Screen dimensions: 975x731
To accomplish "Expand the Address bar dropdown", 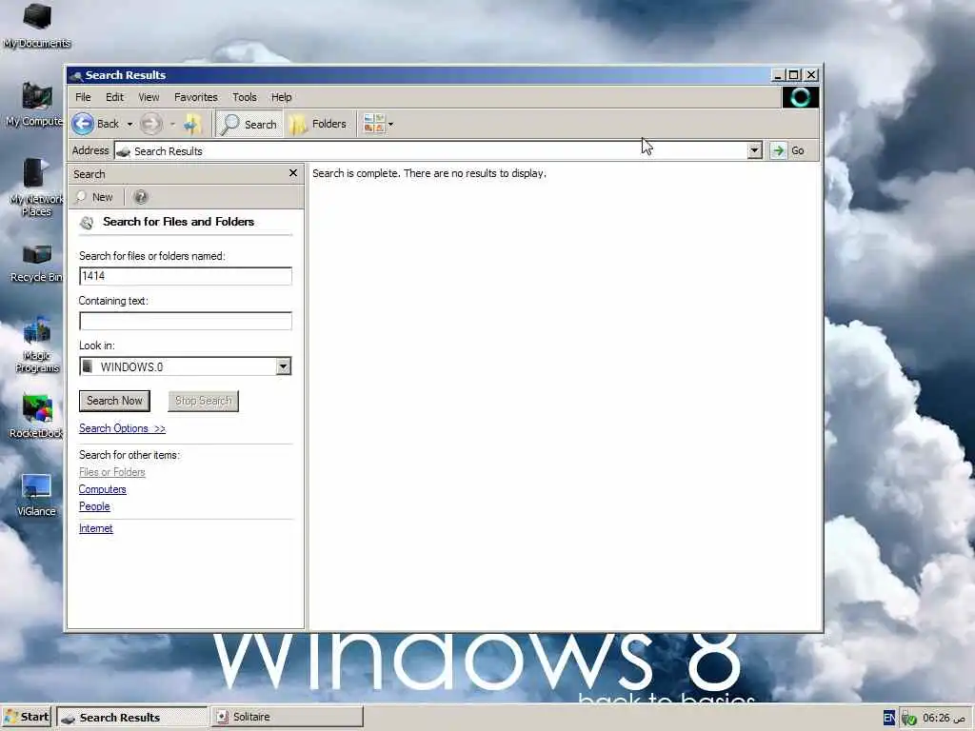I will pos(754,150).
